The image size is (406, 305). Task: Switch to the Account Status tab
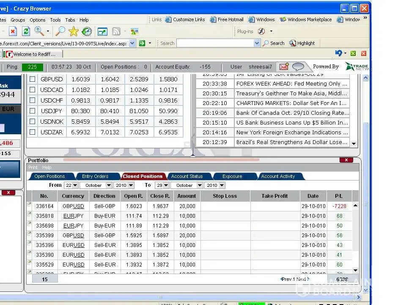(x=187, y=176)
